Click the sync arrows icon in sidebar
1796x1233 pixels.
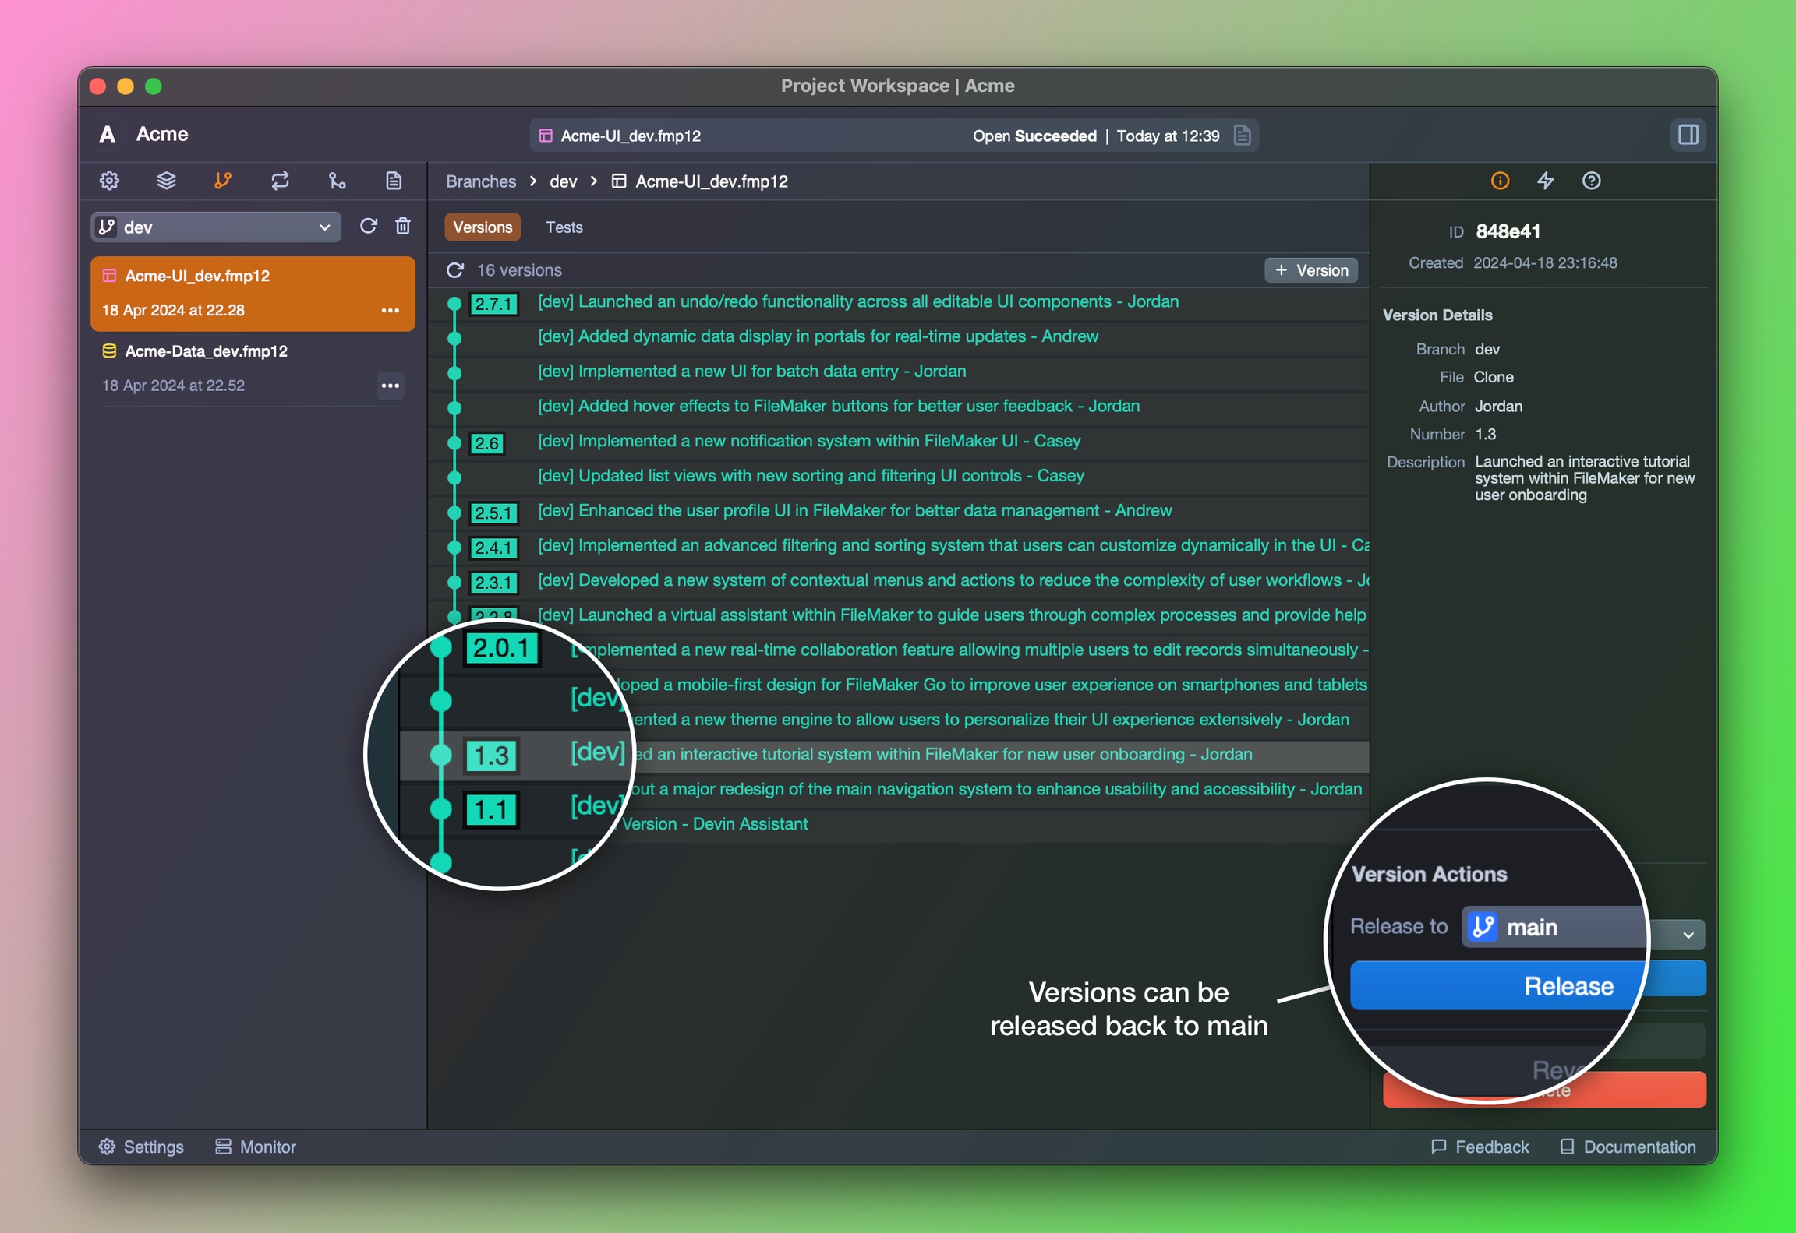pyautogui.click(x=280, y=181)
